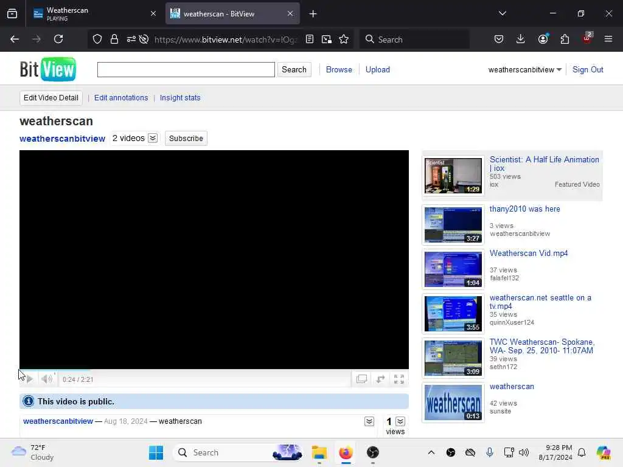Click the browser Search box

pyautogui.click(x=414, y=40)
